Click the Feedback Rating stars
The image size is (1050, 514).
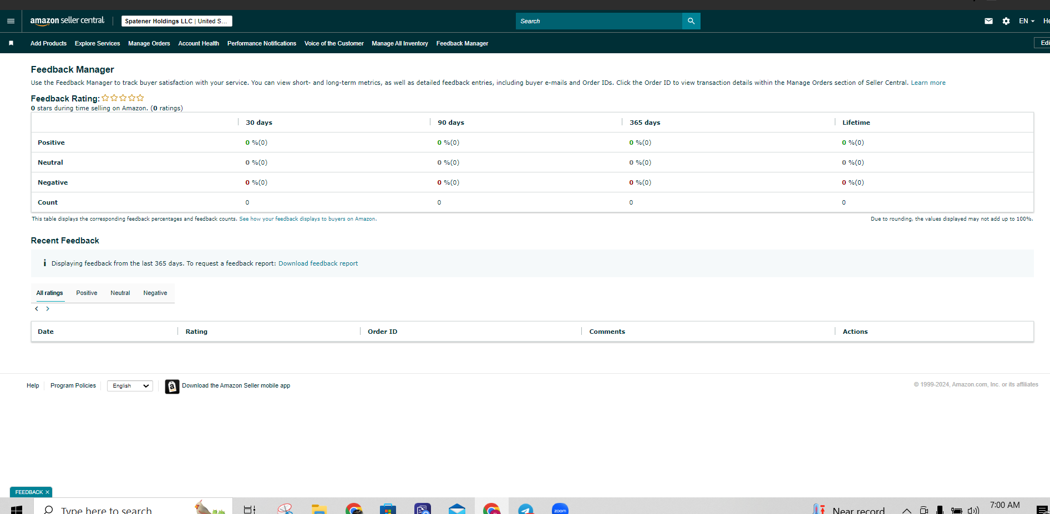123,98
